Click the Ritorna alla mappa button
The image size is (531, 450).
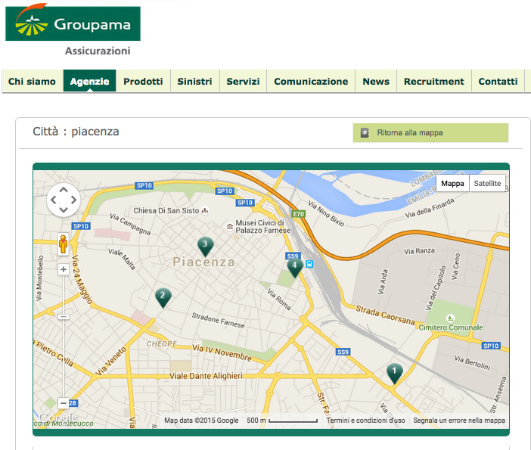coord(430,133)
